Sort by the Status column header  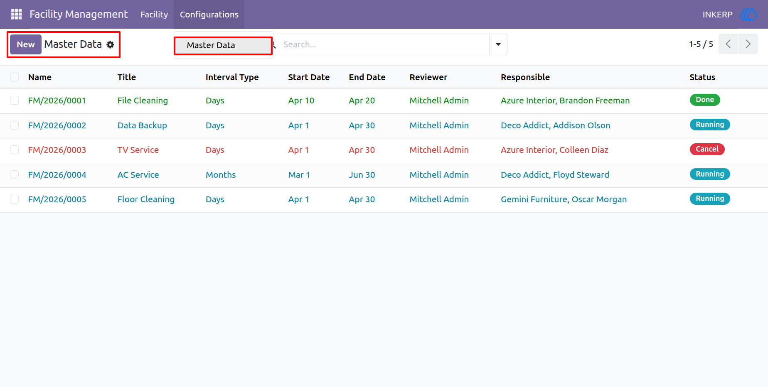click(702, 77)
